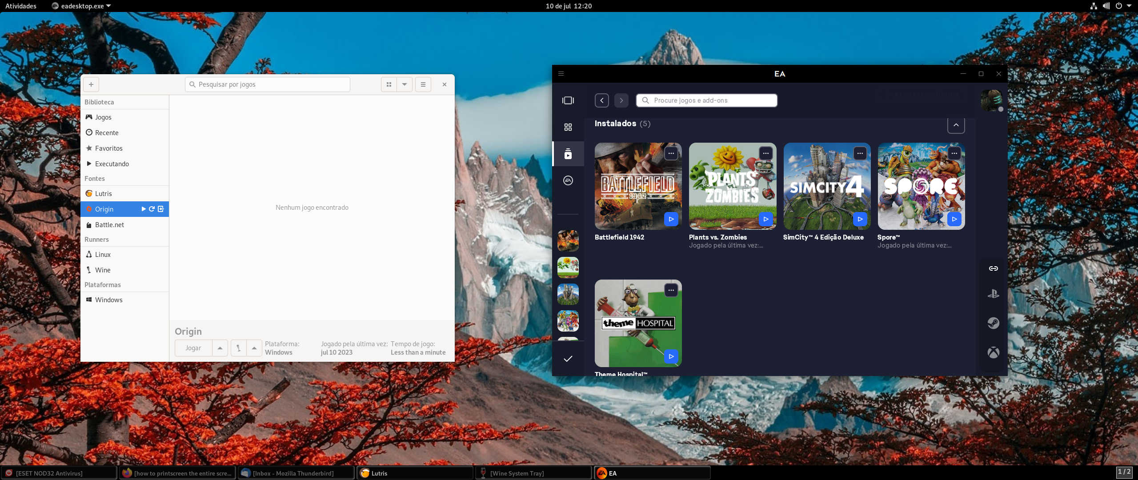Open the Lutris hamburger menu

423,84
